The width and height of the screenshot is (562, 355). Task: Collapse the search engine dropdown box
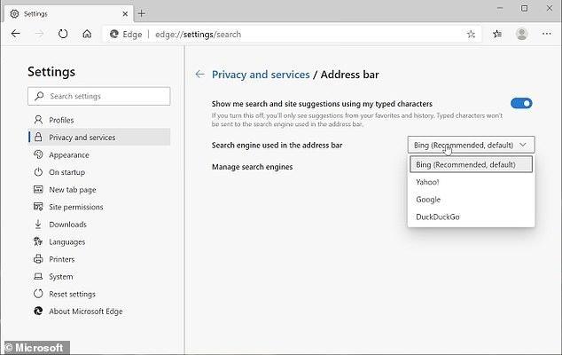(471, 145)
